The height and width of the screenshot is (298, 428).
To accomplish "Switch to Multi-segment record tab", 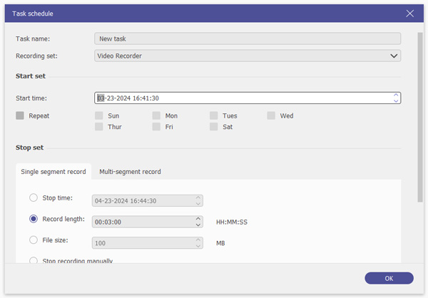I will click(x=130, y=172).
